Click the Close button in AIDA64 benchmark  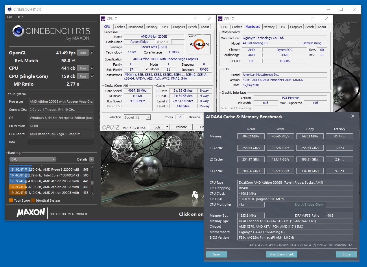tap(346, 254)
